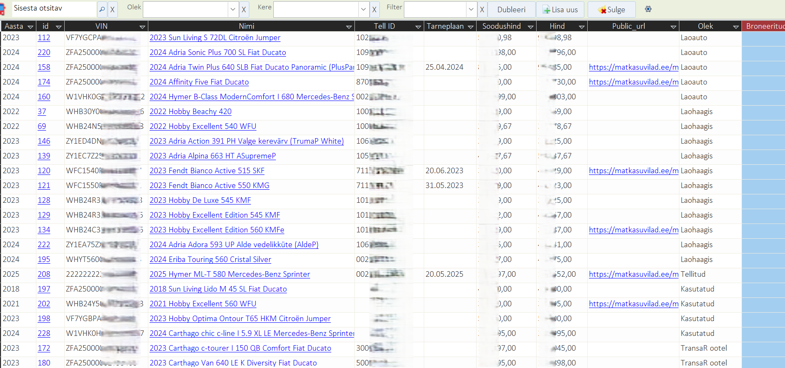Open Soodushind column filter arrow

pyautogui.click(x=531, y=27)
